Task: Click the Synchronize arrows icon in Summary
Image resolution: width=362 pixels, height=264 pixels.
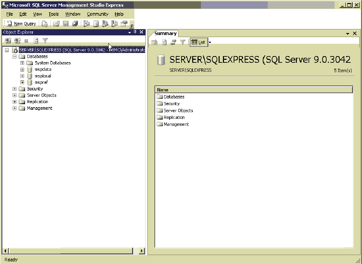Action: [173, 42]
